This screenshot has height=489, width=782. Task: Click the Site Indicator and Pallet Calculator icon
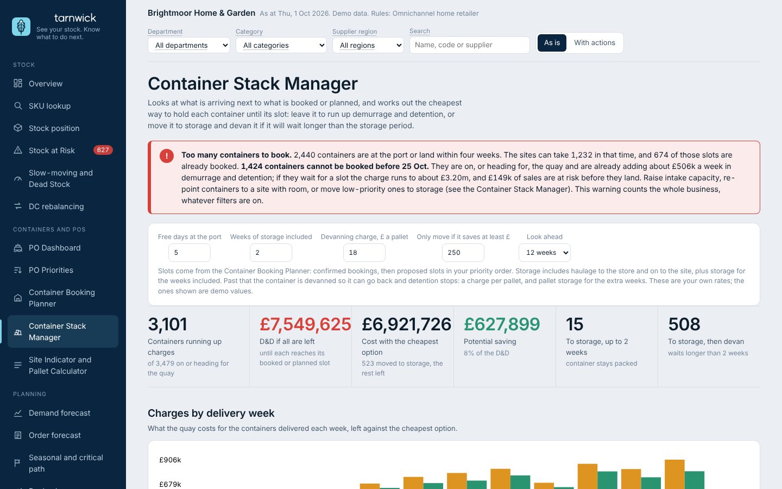[x=18, y=365]
